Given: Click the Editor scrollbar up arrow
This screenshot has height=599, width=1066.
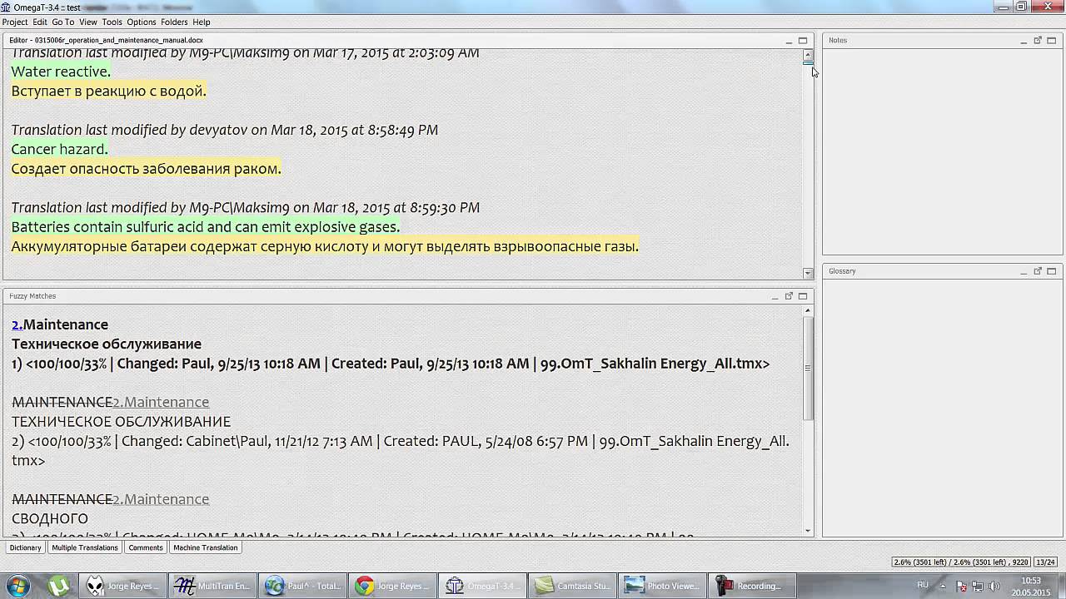Looking at the screenshot, I should point(808,54).
